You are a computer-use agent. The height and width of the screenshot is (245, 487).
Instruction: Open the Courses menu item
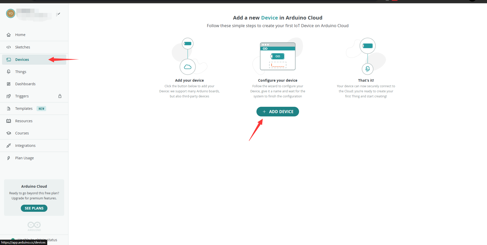[34, 133]
